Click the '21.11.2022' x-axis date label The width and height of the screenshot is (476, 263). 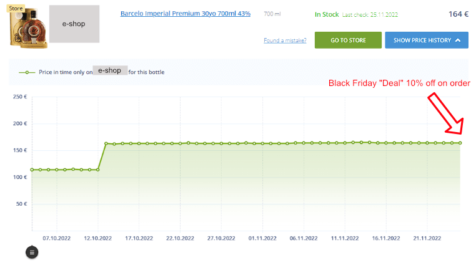427,238
